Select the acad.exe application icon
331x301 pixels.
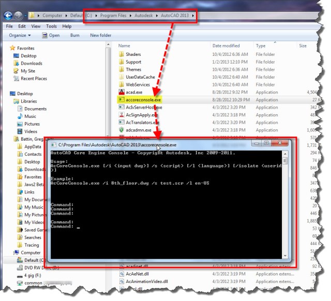(x=121, y=92)
